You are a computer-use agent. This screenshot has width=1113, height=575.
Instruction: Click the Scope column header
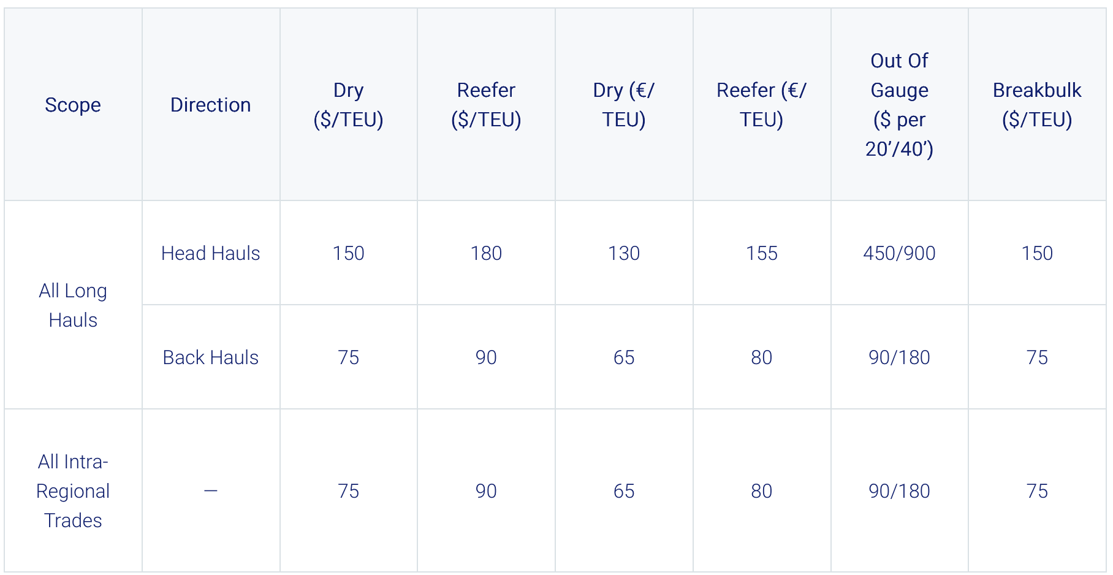point(73,105)
